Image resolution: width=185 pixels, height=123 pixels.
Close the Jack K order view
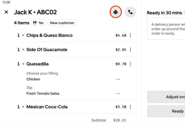[x=6, y=12]
